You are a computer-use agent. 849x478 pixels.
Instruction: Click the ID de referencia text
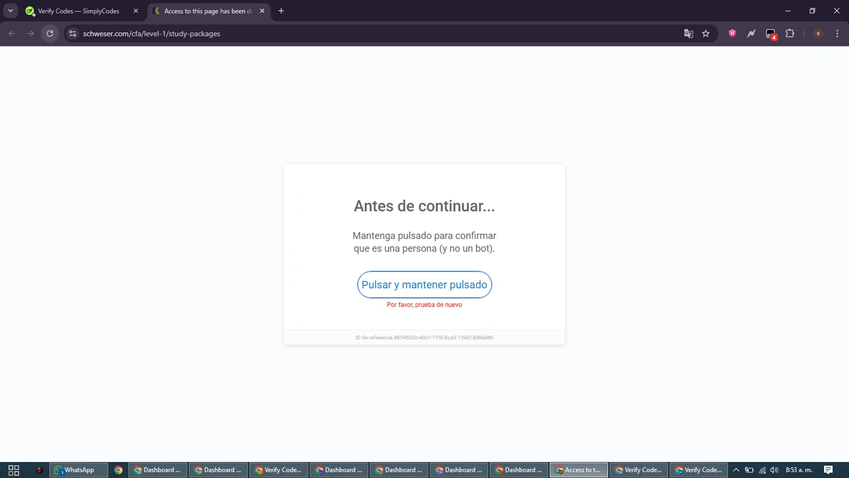point(424,338)
